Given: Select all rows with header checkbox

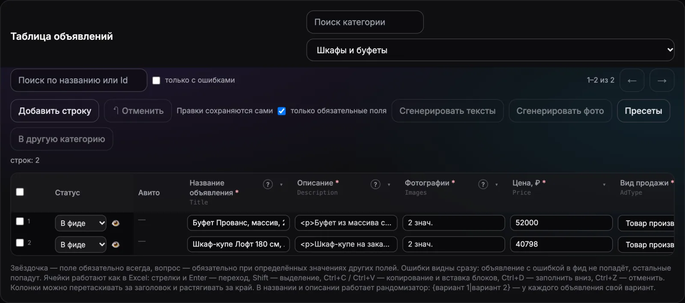Looking at the screenshot, I should point(20,192).
